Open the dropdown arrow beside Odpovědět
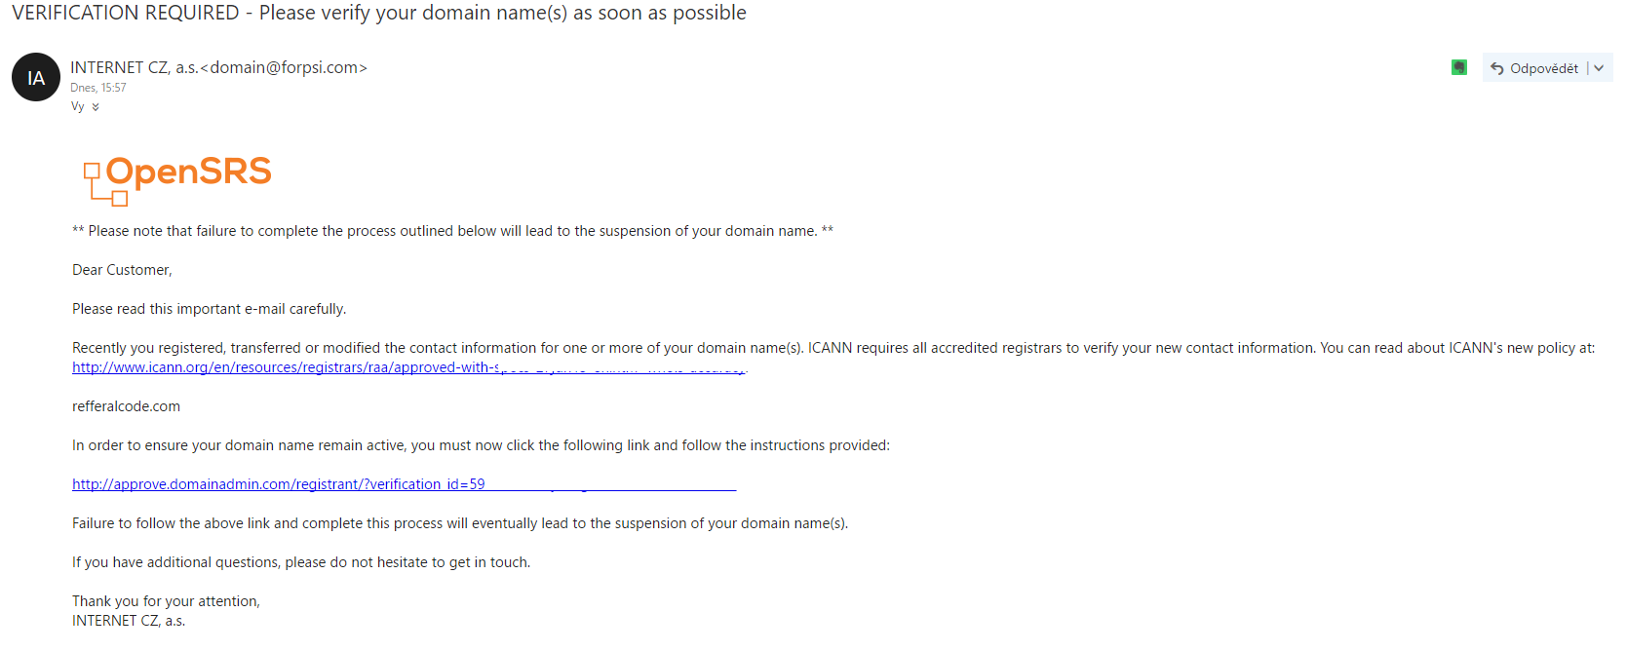This screenshot has width=1627, height=651. pyautogui.click(x=1599, y=68)
